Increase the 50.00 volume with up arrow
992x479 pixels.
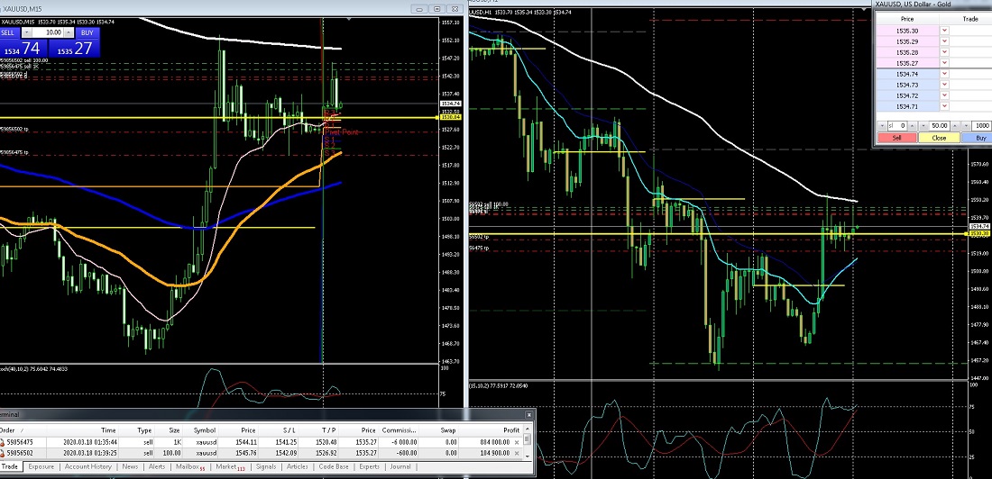955,126
